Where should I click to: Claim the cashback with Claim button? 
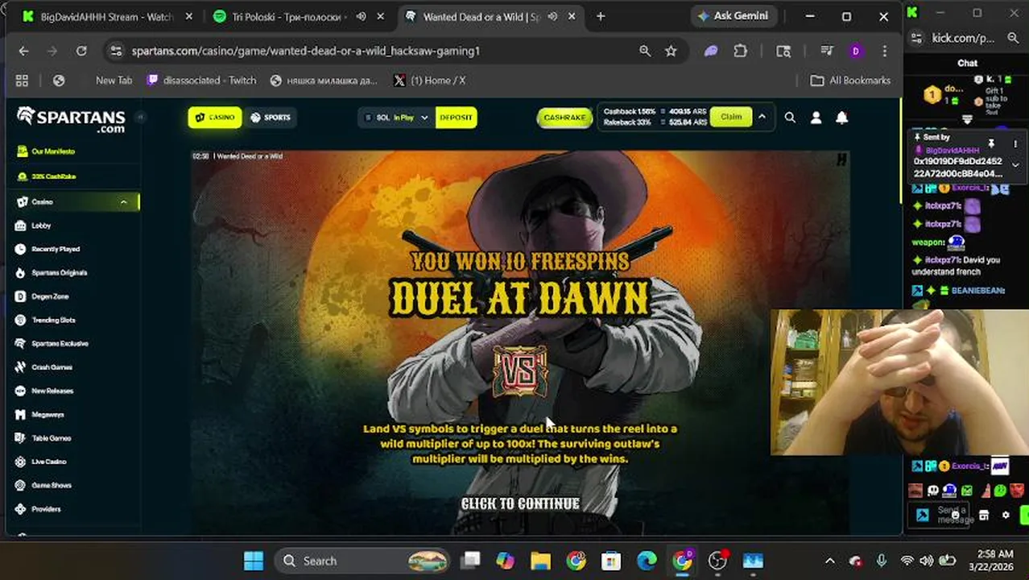731,118
